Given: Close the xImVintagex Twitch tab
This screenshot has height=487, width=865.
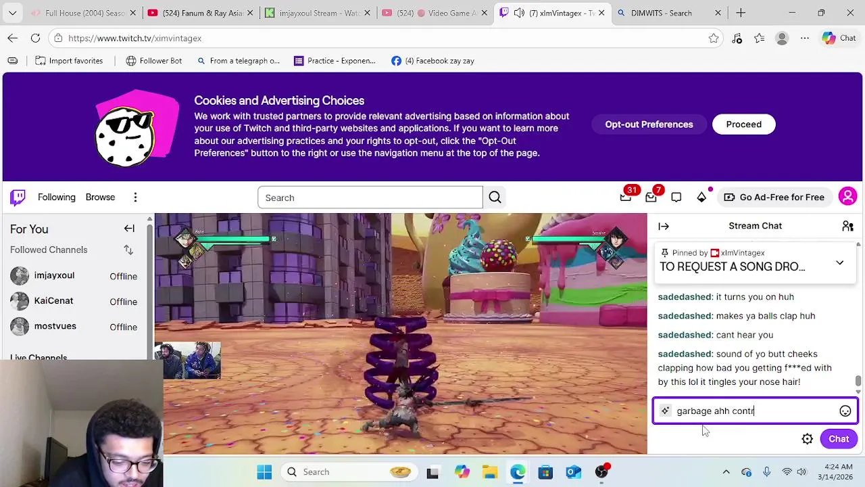Looking at the screenshot, I should [601, 13].
